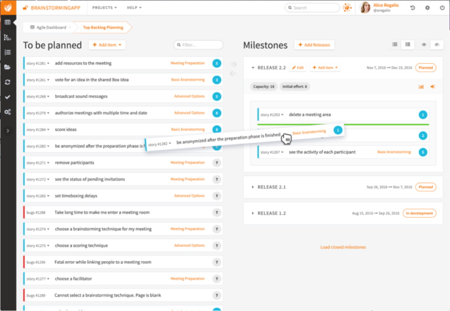
Task: Open the Add item dropdown under To be planned
Action: pyautogui.click(x=107, y=45)
